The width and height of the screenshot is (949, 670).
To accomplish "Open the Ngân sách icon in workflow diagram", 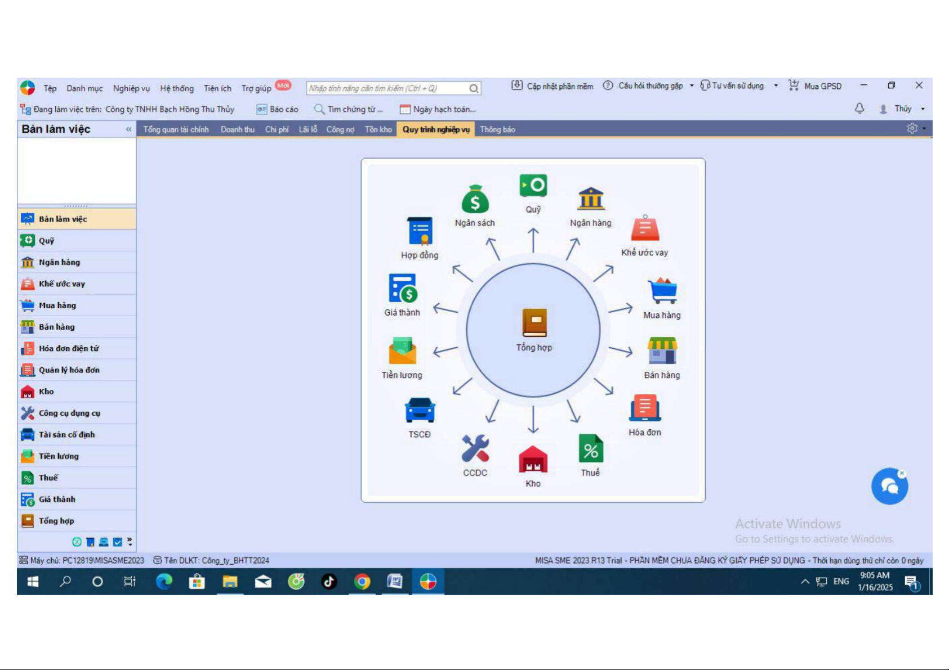I will 475,200.
